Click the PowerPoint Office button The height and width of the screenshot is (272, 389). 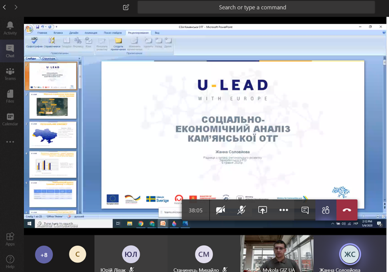[29, 29]
